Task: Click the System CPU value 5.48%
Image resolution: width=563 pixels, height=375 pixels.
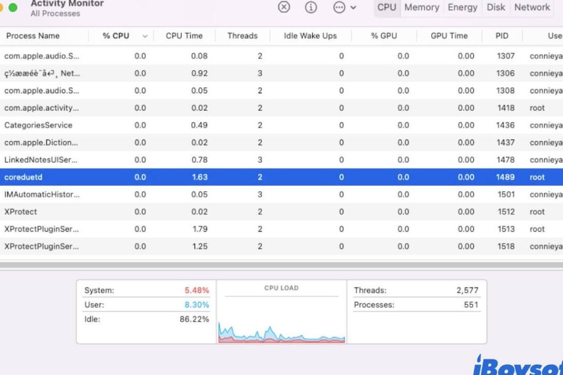Action: click(x=196, y=290)
